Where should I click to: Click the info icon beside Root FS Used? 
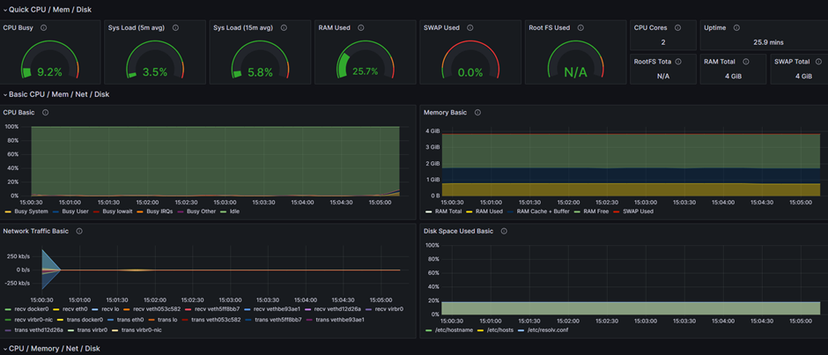(x=581, y=28)
